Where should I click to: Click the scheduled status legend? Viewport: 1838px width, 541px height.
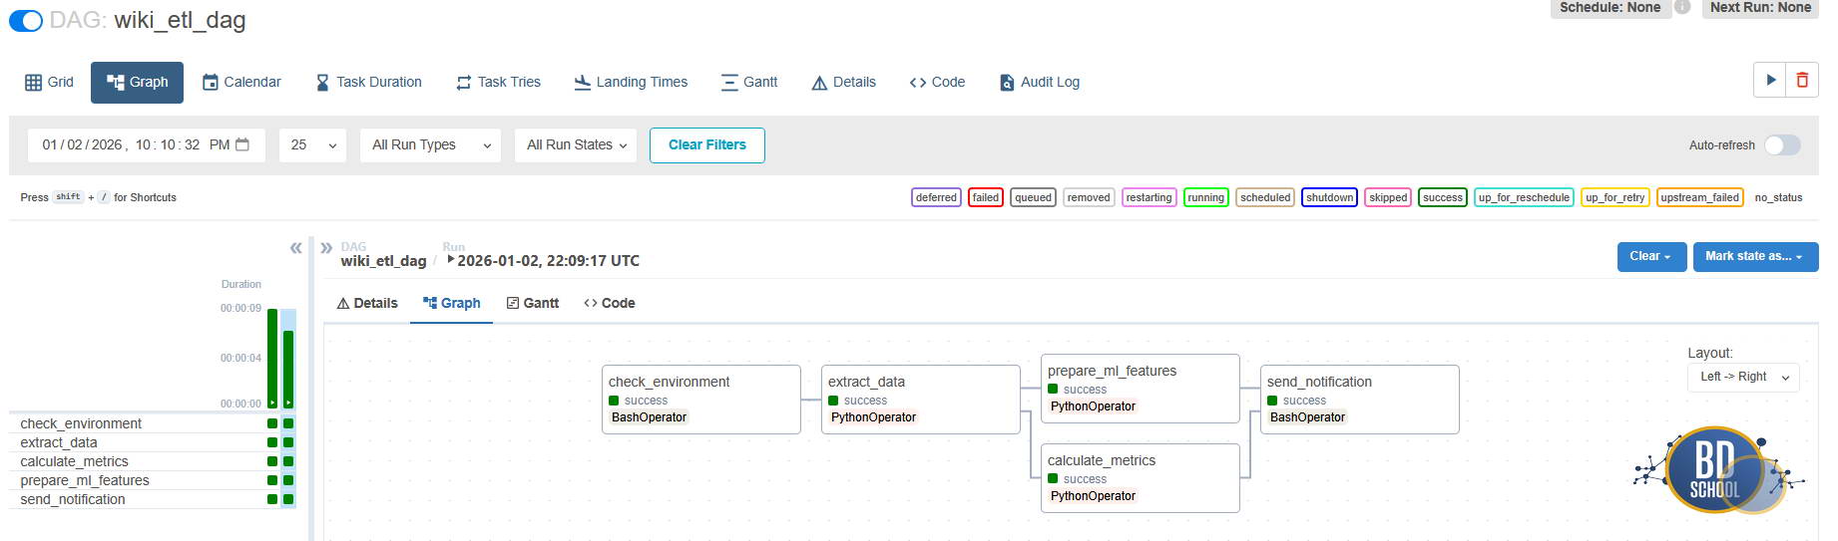pos(1265,197)
